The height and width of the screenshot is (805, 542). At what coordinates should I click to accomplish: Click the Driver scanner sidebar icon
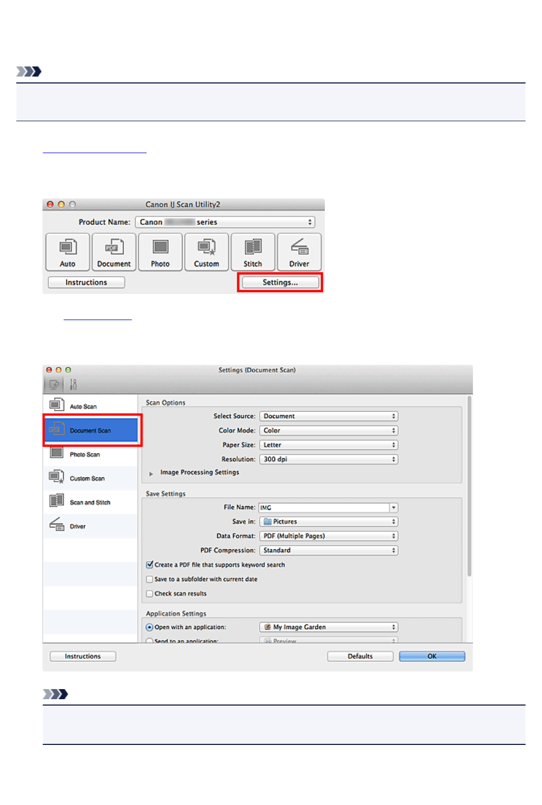coord(57,524)
